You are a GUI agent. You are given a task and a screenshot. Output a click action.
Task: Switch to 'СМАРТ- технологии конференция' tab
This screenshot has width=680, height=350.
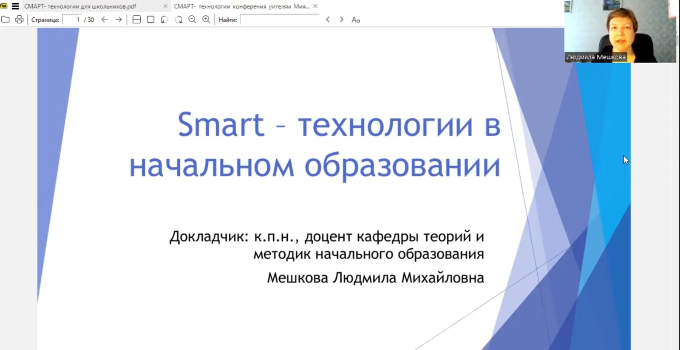click(241, 6)
